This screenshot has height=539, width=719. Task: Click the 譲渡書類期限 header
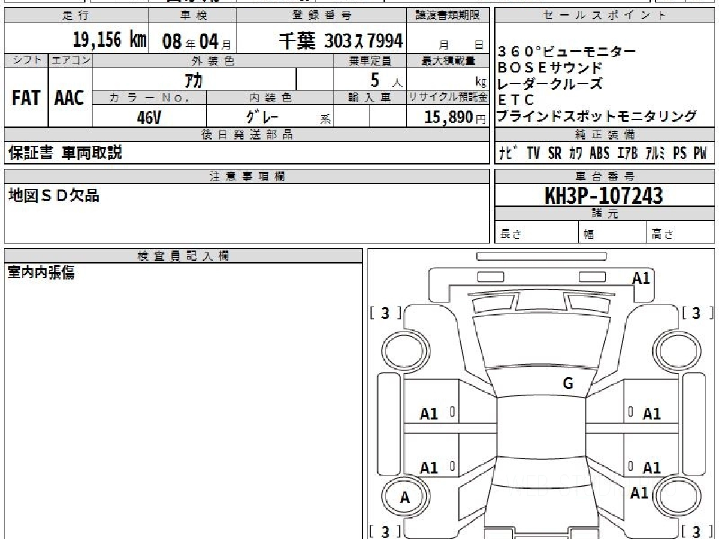tap(449, 16)
